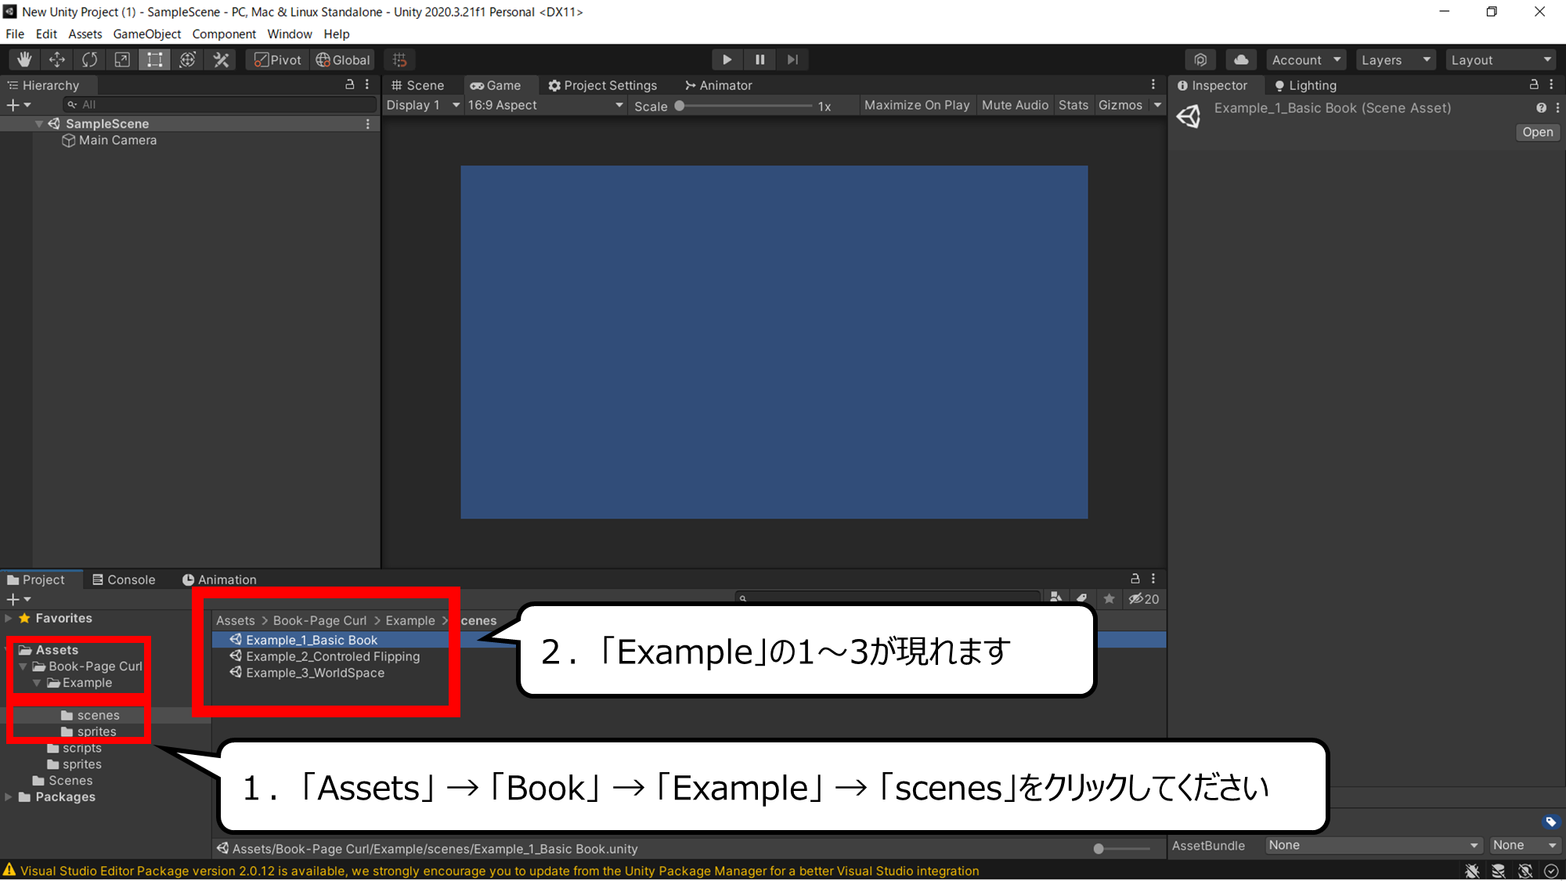Switch to the Animator tab
Image resolution: width=1566 pixels, height=881 pixels.
pyautogui.click(x=718, y=85)
